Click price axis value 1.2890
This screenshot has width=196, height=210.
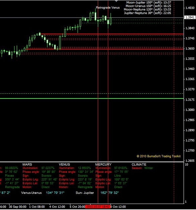click(190, 130)
